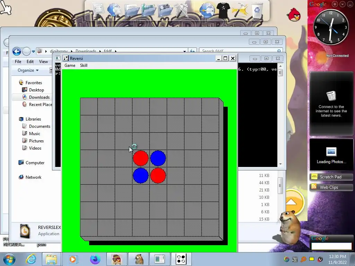Launch Internet Explorer from taskbar
The width and height of the screenshot is (355, 266).
[31, 259]
